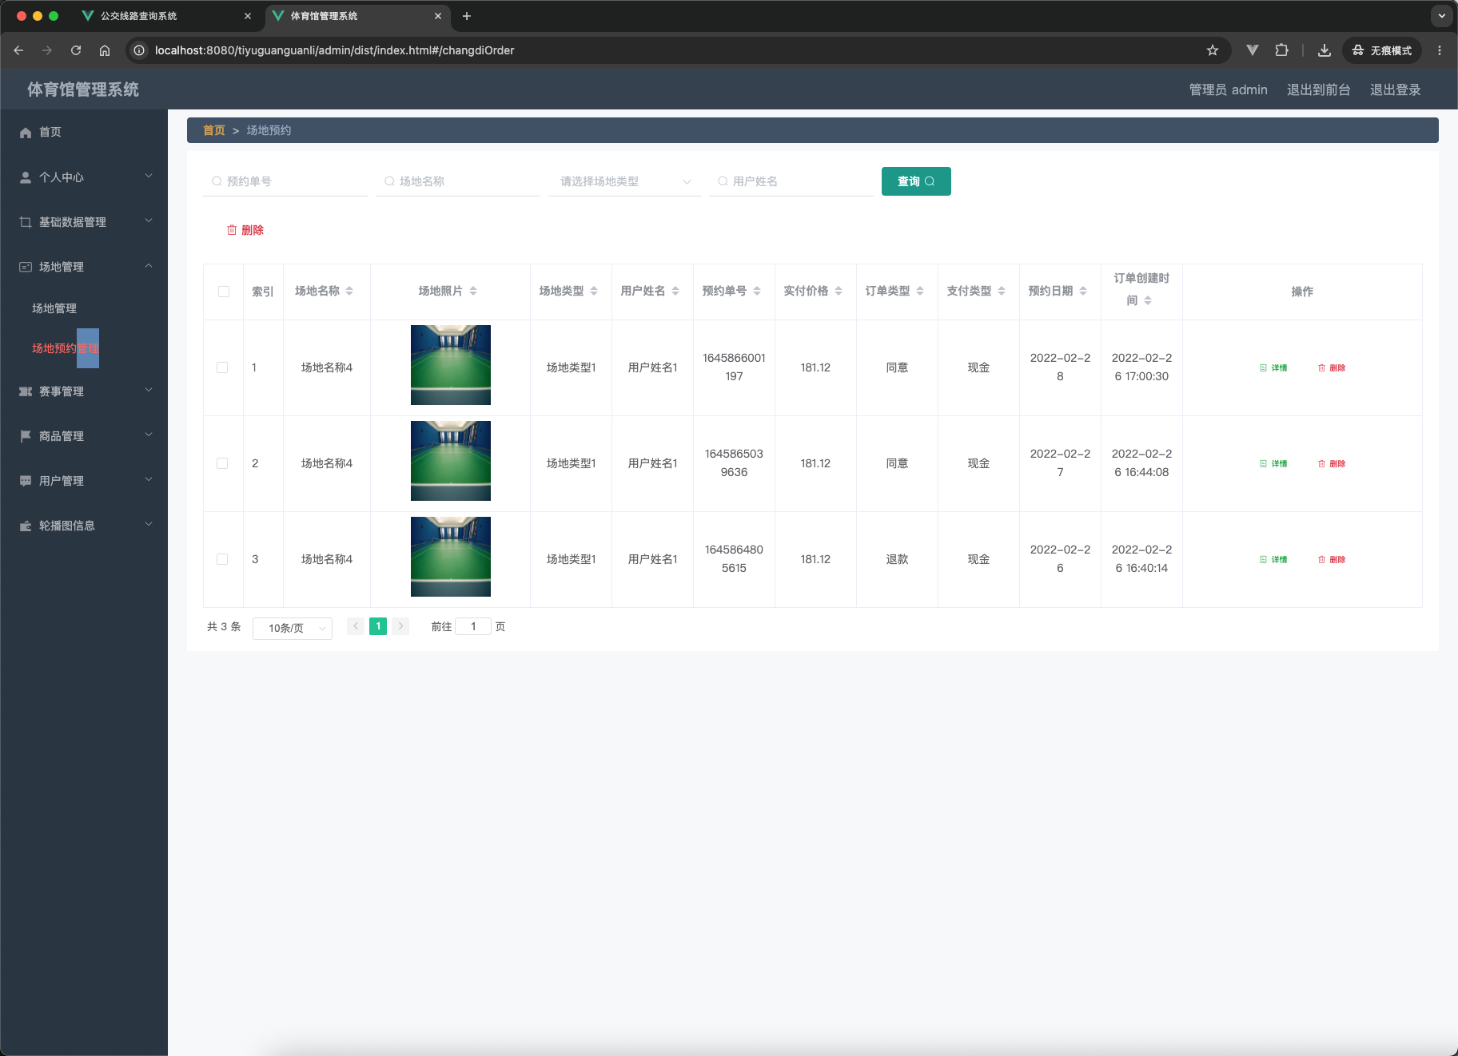The height and width of the screenshot is (1056, 1458).
Task: Sort by 订单创建时间 column arrows
Action: click(x=1148, y=300)
